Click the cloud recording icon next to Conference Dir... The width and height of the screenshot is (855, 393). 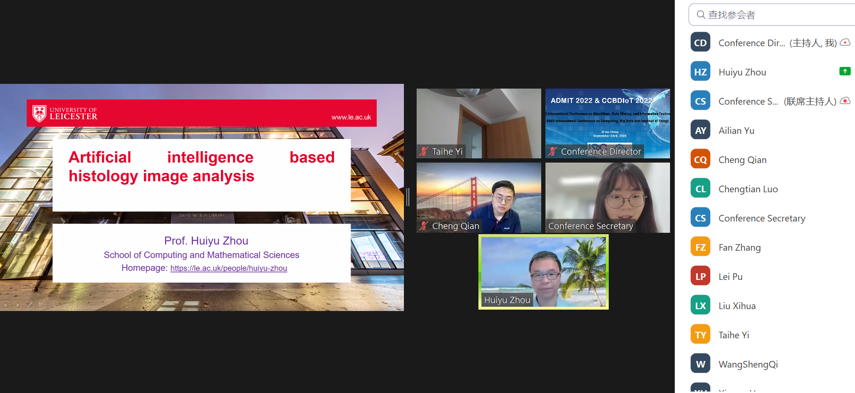point(845,42)
